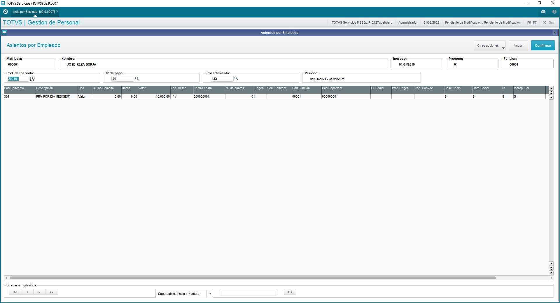
Task: Open the mail envelope icon
Action: point(543,12)
